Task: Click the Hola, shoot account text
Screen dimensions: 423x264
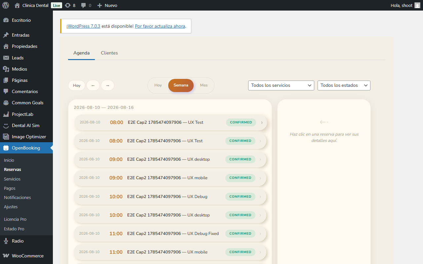Action: coord(402,5)
